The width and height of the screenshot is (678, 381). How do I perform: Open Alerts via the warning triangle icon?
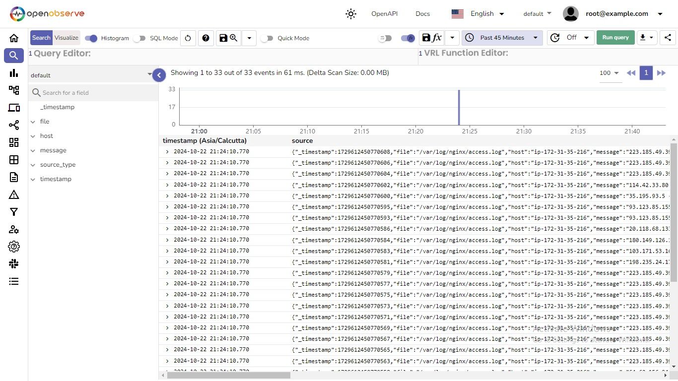pyautogui.click(x=13, y=194)
